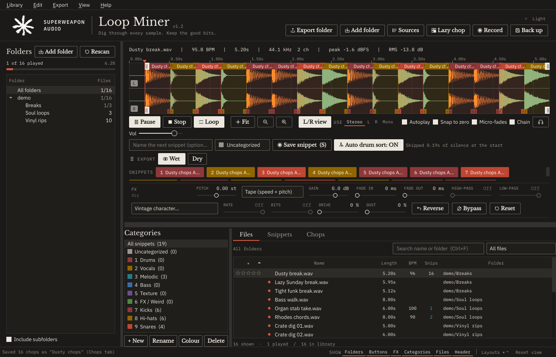
Task: Click the headphones icon button
Action: 541,122
